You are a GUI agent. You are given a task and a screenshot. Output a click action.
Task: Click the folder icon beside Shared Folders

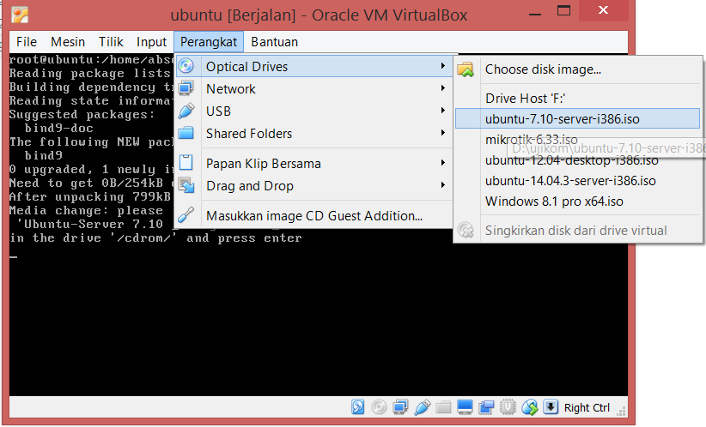coord(186,133)
